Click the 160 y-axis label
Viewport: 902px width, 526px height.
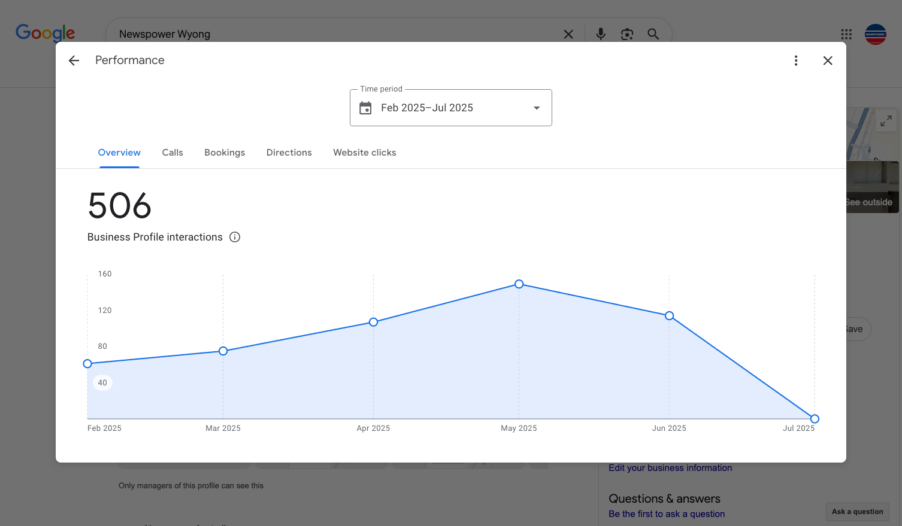(x=105, y=274)
